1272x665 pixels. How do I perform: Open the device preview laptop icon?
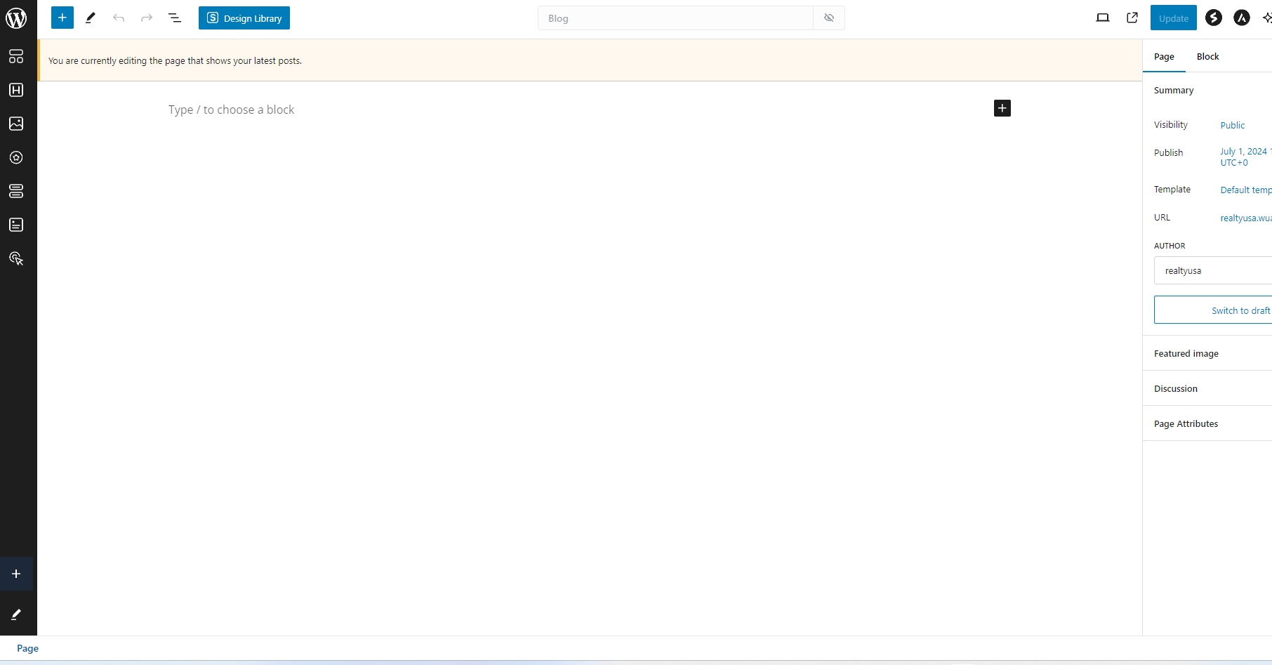coord(1103,18)
